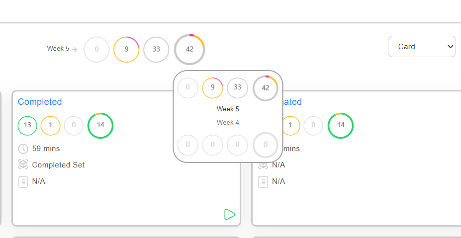
Task: Click the popup's progress ring showing 42
Action: point(266,88)
